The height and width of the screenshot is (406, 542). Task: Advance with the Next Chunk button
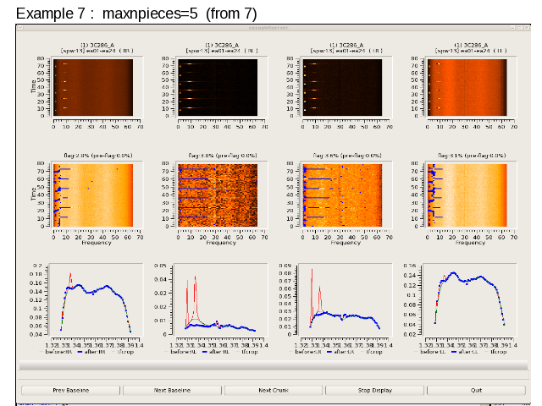[274, 390]
